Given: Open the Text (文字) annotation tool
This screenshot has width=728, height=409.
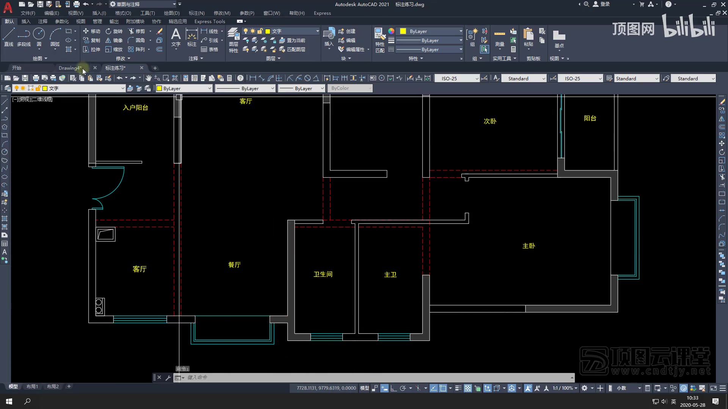Looking at the screenshot, I should click(x=176, y=37).
